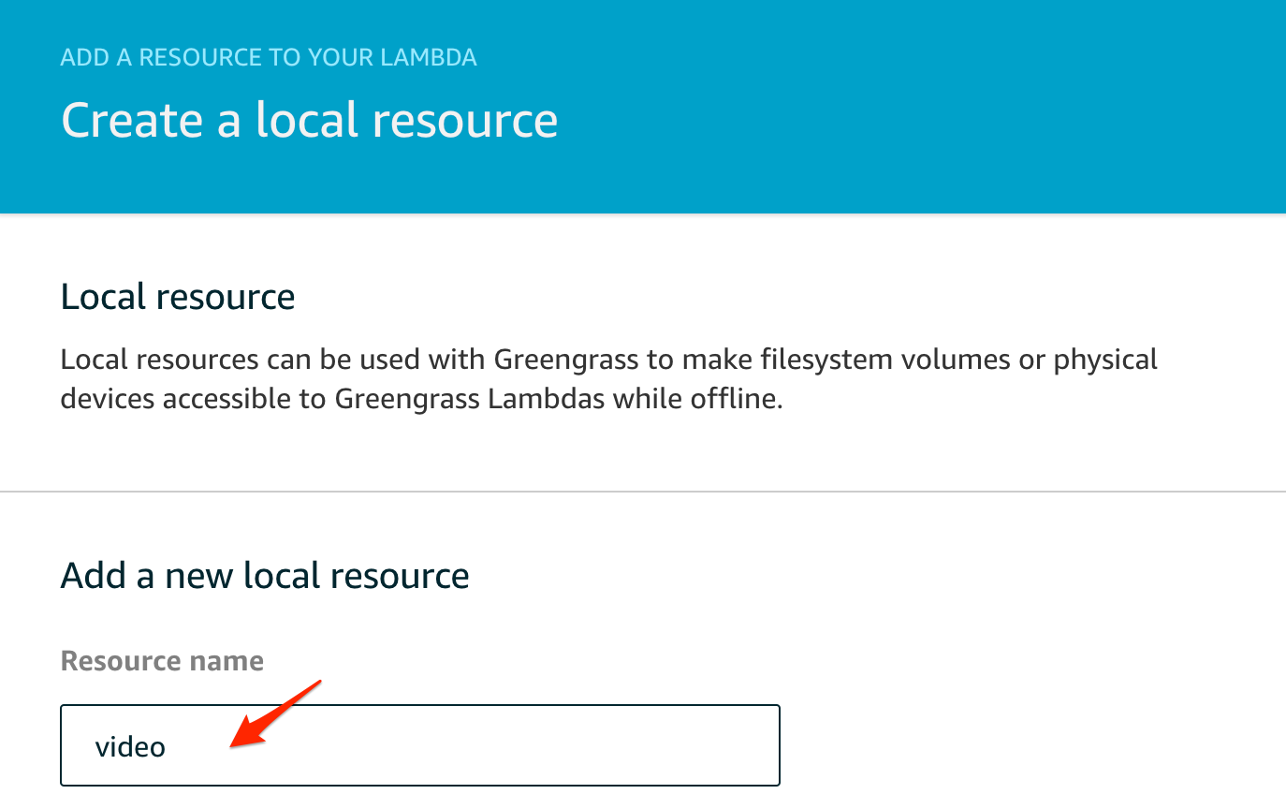Click "ADD A RESOURCE TO YOUR LAMBDA" subtitle
The width and height of the screenshot is (1286, 809).
click(269, 58)
